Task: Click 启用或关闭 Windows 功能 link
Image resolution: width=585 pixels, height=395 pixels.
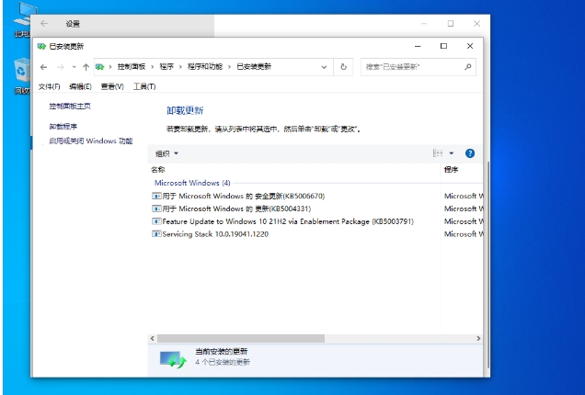Action: (90, 141)
